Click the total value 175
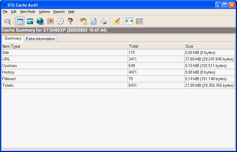This screenshot has height=152, width=237. (132, 53)
